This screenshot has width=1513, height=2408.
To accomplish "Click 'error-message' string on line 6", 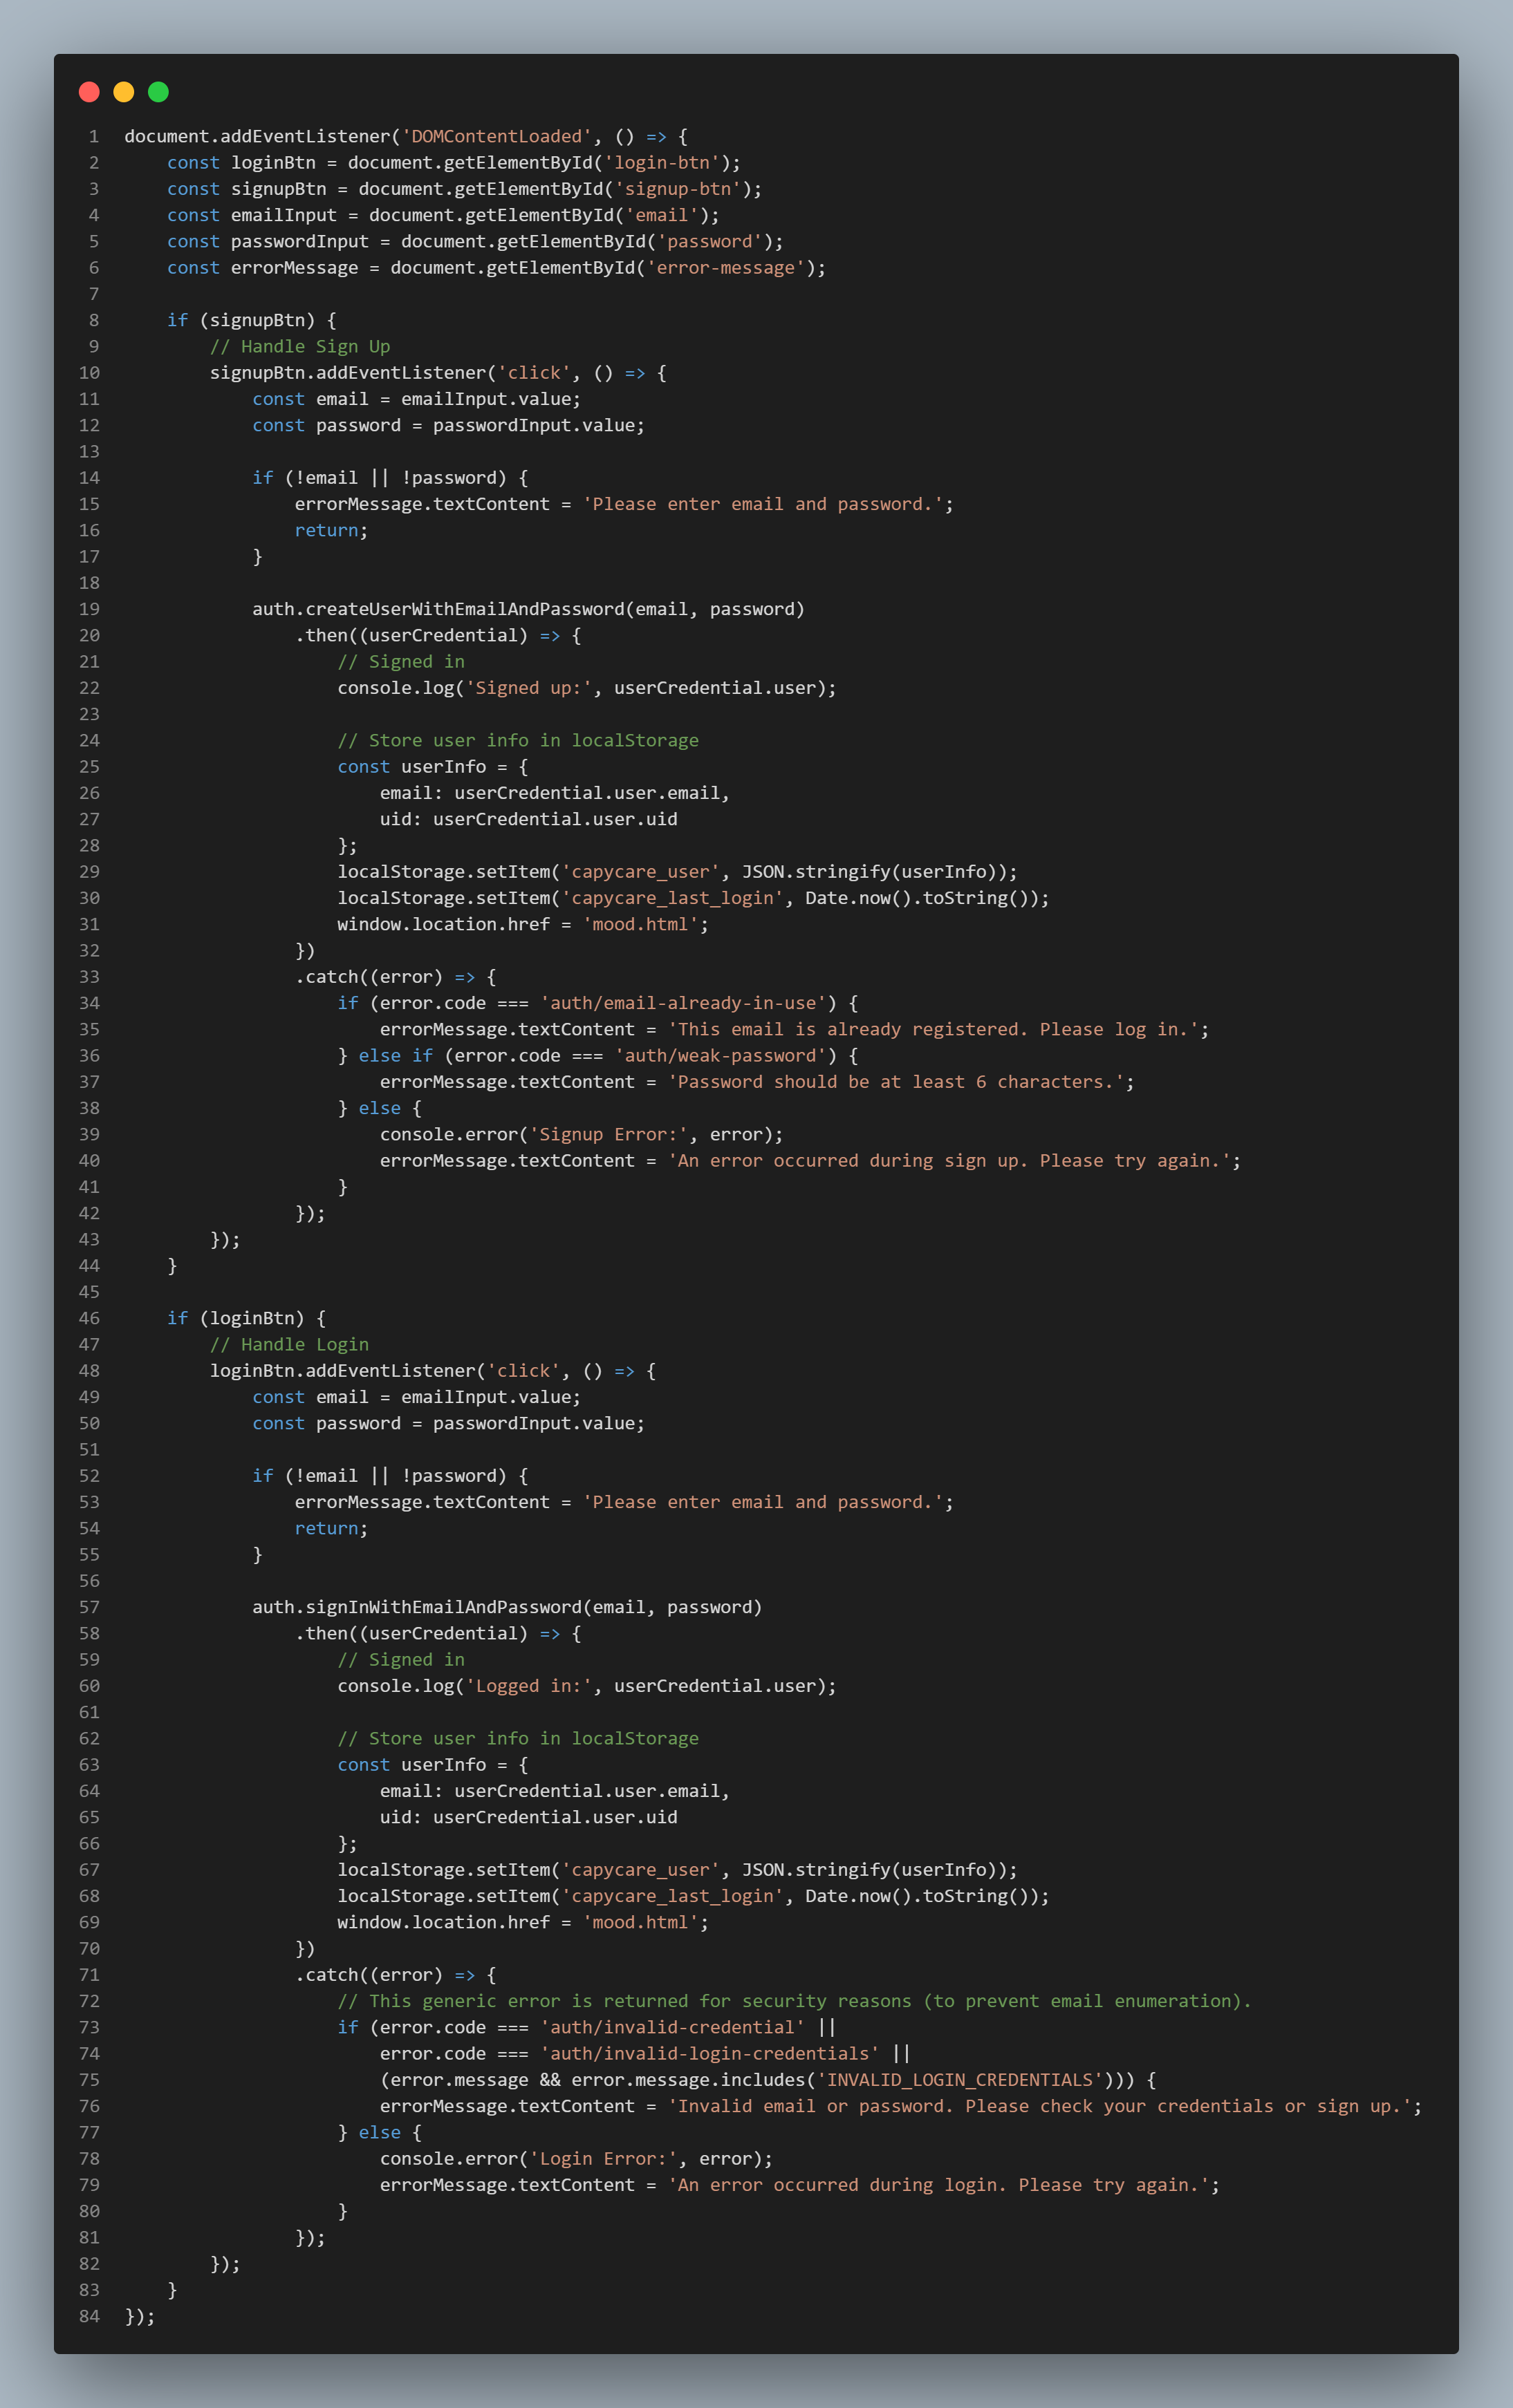I will click(725, 267).
